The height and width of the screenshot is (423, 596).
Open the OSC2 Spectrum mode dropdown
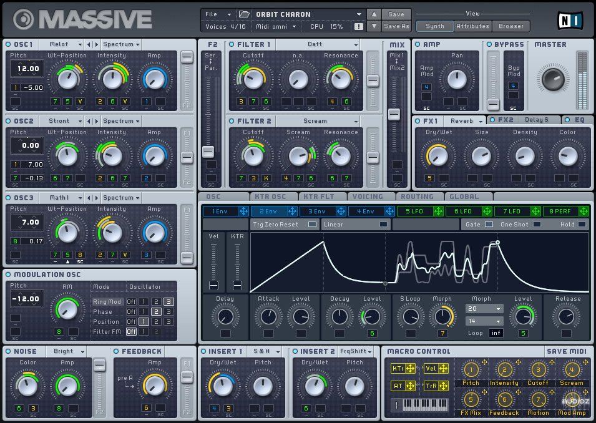[121, 121]
